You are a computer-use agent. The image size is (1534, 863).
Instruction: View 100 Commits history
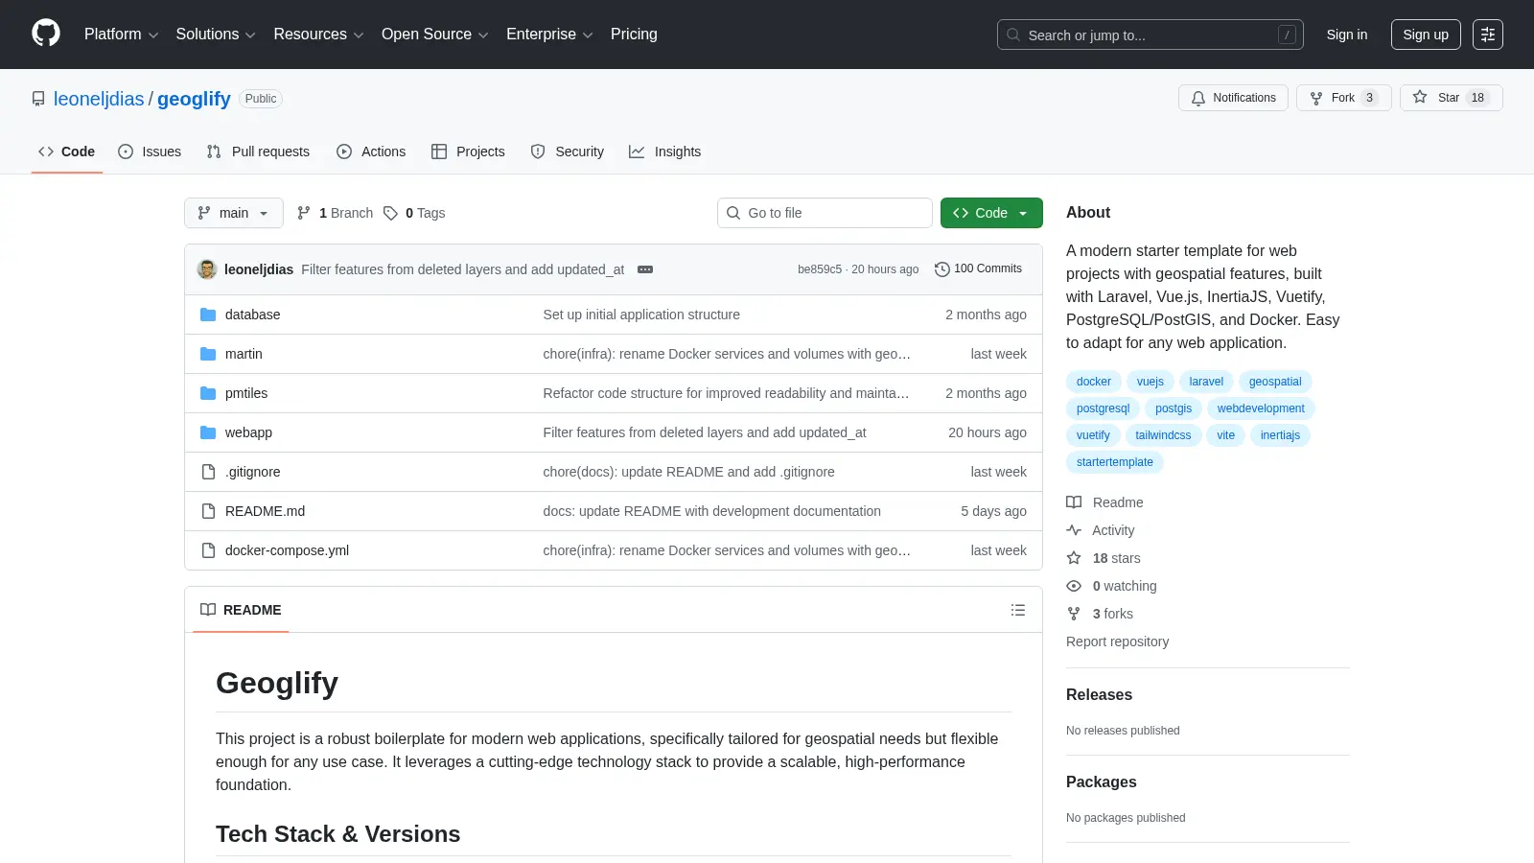(979, 269)
